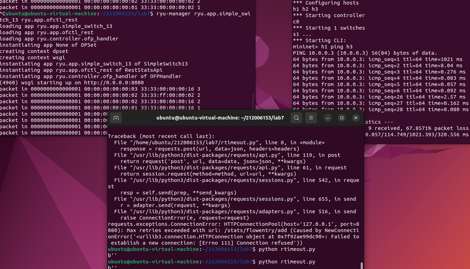470x269 pixels.
Task: Click the 'OFPHandler' instantiating line
Action: [x=91, y=76]
